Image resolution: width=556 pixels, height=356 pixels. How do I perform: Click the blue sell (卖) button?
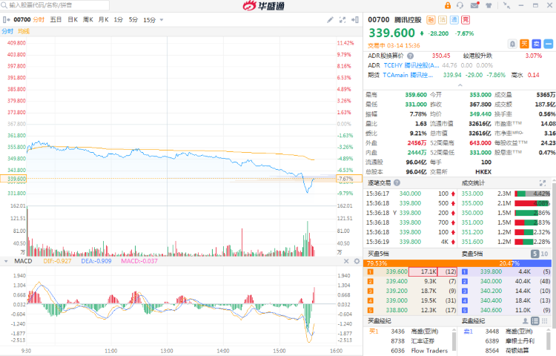[537, 44]
